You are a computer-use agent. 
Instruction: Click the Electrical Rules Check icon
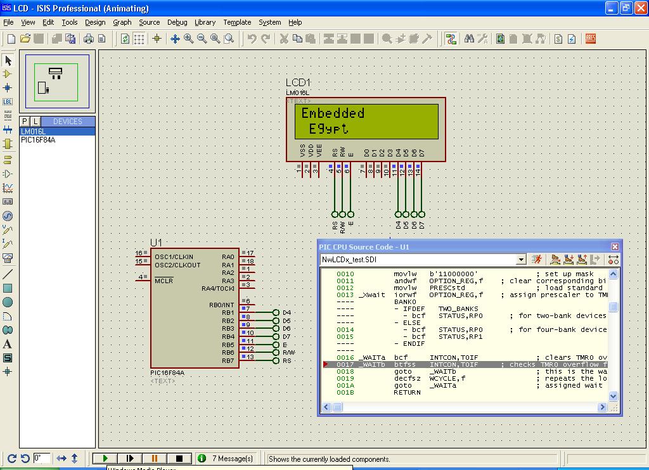[572, 39]
